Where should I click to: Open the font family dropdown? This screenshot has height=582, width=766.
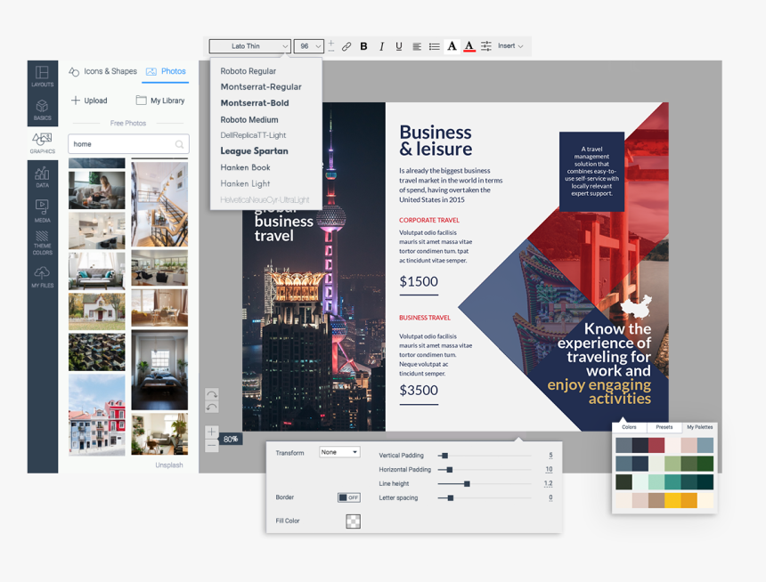[x=249, y=45]
